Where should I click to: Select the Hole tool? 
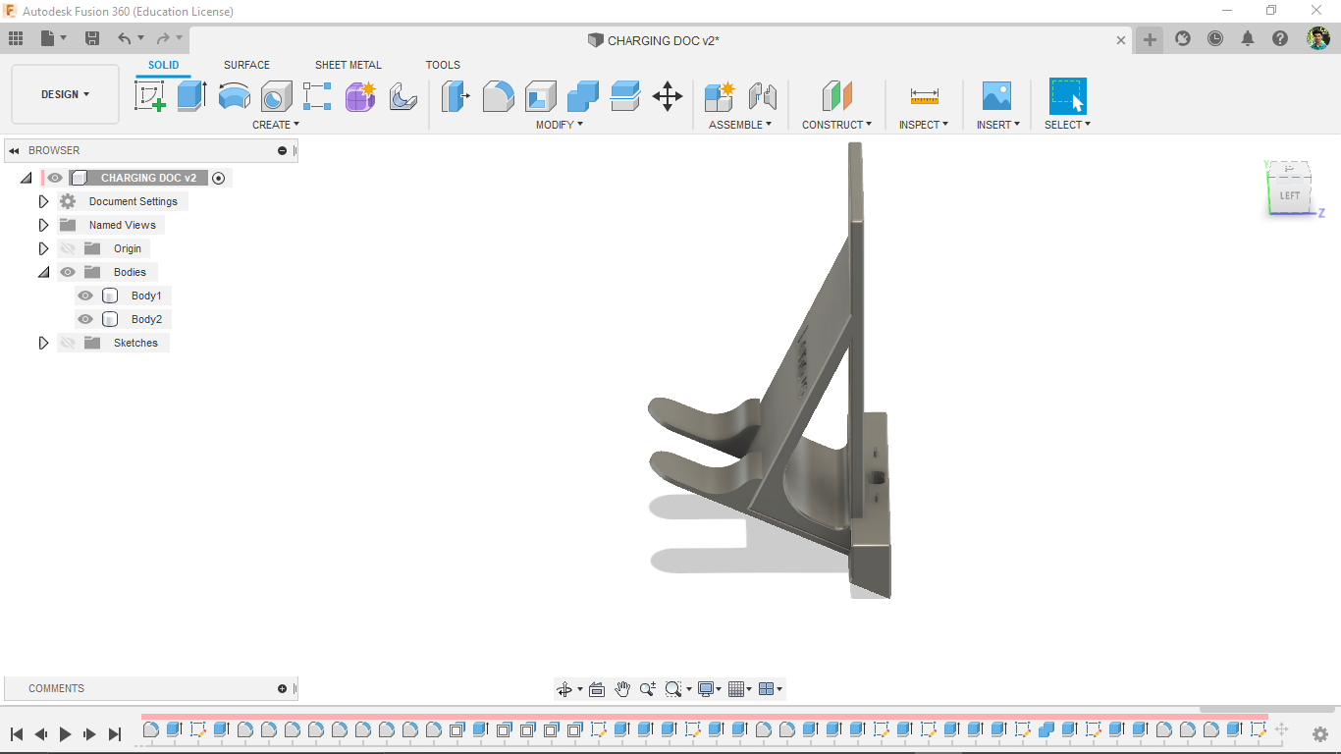pos(276,96)
